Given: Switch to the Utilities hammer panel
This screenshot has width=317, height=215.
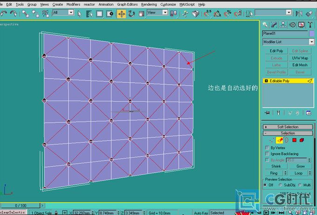Looking at the screenshot, I should (x=310, y=25).
